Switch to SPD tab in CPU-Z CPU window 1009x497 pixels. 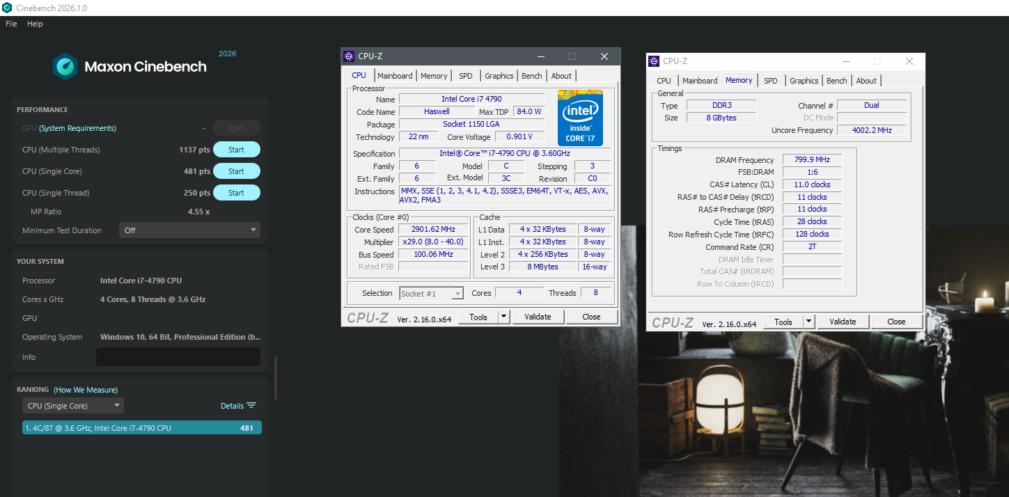coord(465,76)
